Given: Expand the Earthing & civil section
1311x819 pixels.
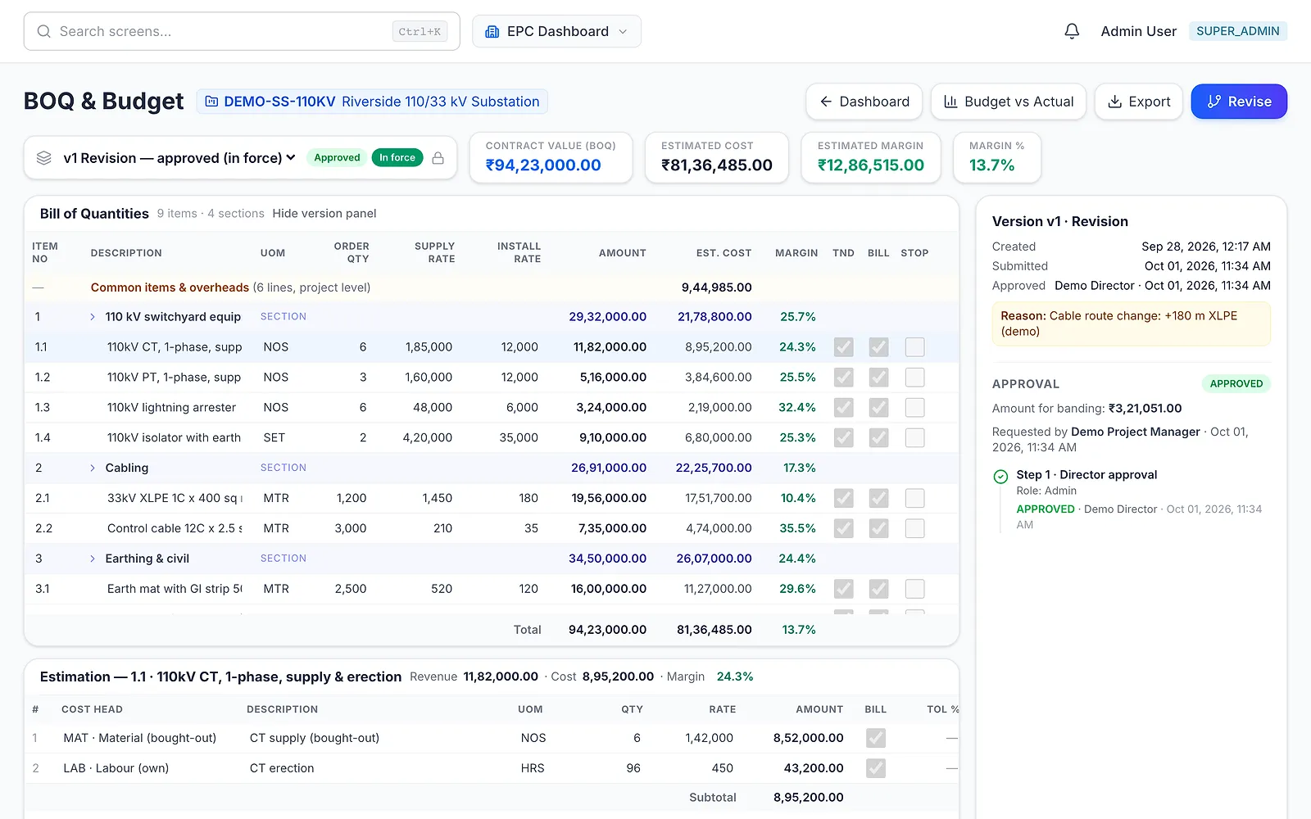Looking at the screenshot, I should [x=92, y=559].
